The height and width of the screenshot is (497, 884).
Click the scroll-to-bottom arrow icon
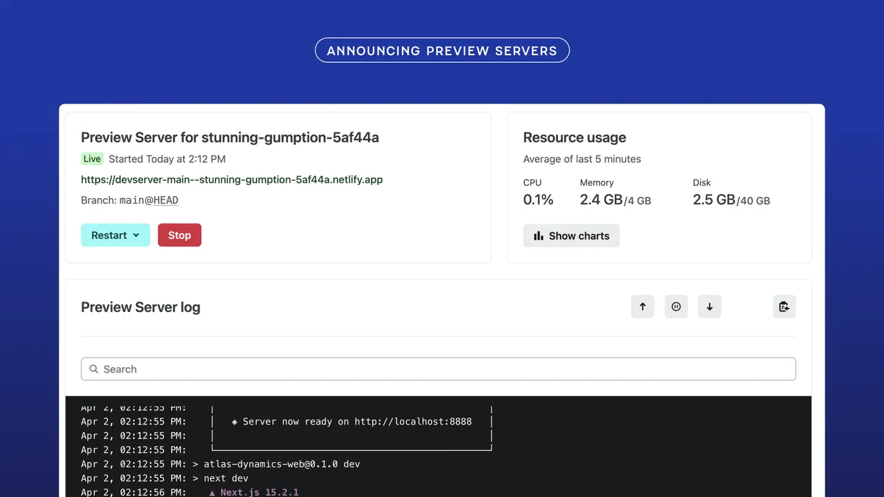click(x=709, y=306)
